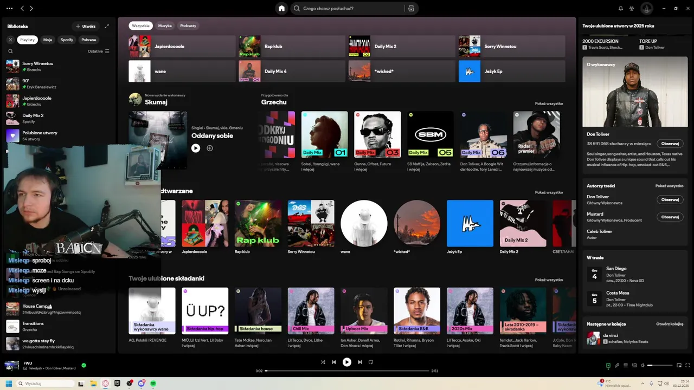The height and width of the screenshot is (390, 694).
Task: Open the Radar premier card
Action: pos(536,141)
